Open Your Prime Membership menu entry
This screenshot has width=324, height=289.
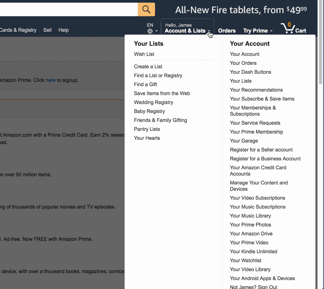(256, 132)
